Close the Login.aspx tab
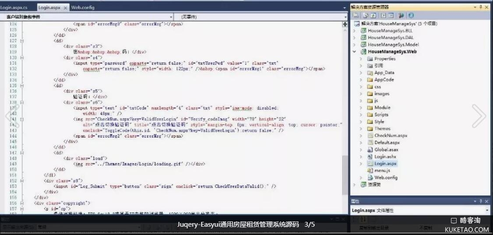This screenshot has height=235, width=493. tap(65, 8)
